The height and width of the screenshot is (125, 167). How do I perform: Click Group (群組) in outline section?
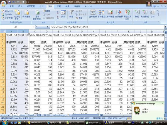tap(137, 13)
